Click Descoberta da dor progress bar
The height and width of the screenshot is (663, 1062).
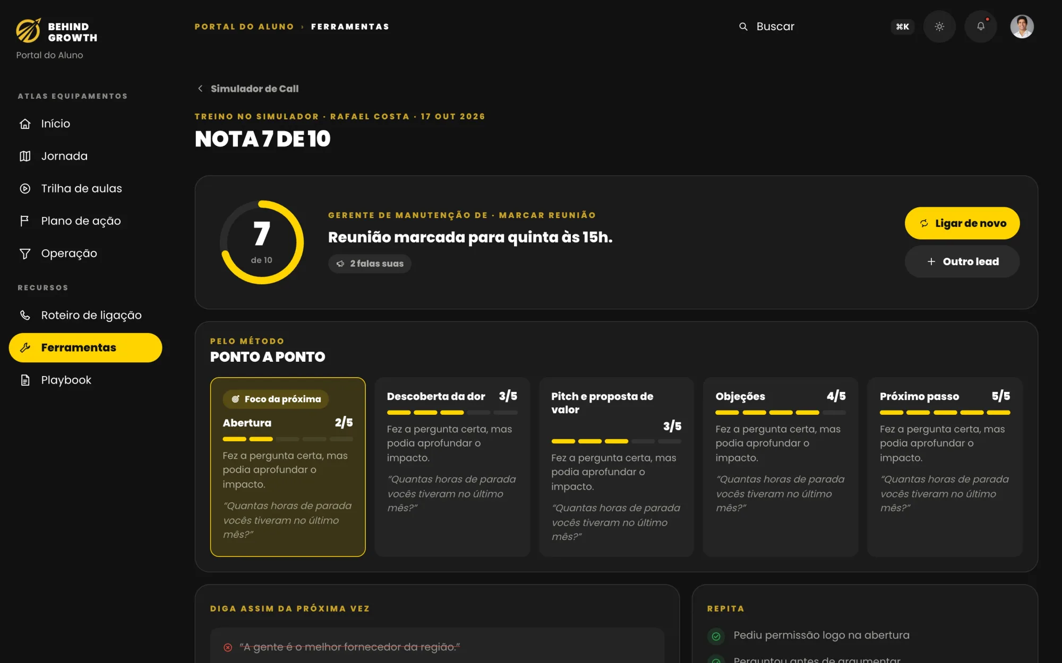click(452, 413)
